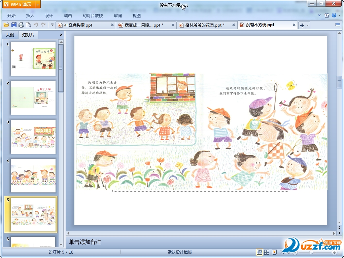
Task: Select slide 1 thumbnail
Action: 33,59
